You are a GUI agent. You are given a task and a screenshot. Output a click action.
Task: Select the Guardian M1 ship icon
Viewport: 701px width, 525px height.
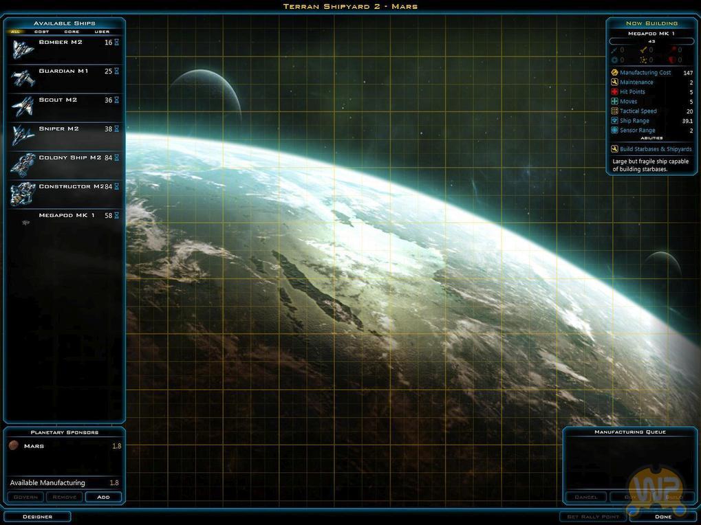tap(23, 78)
